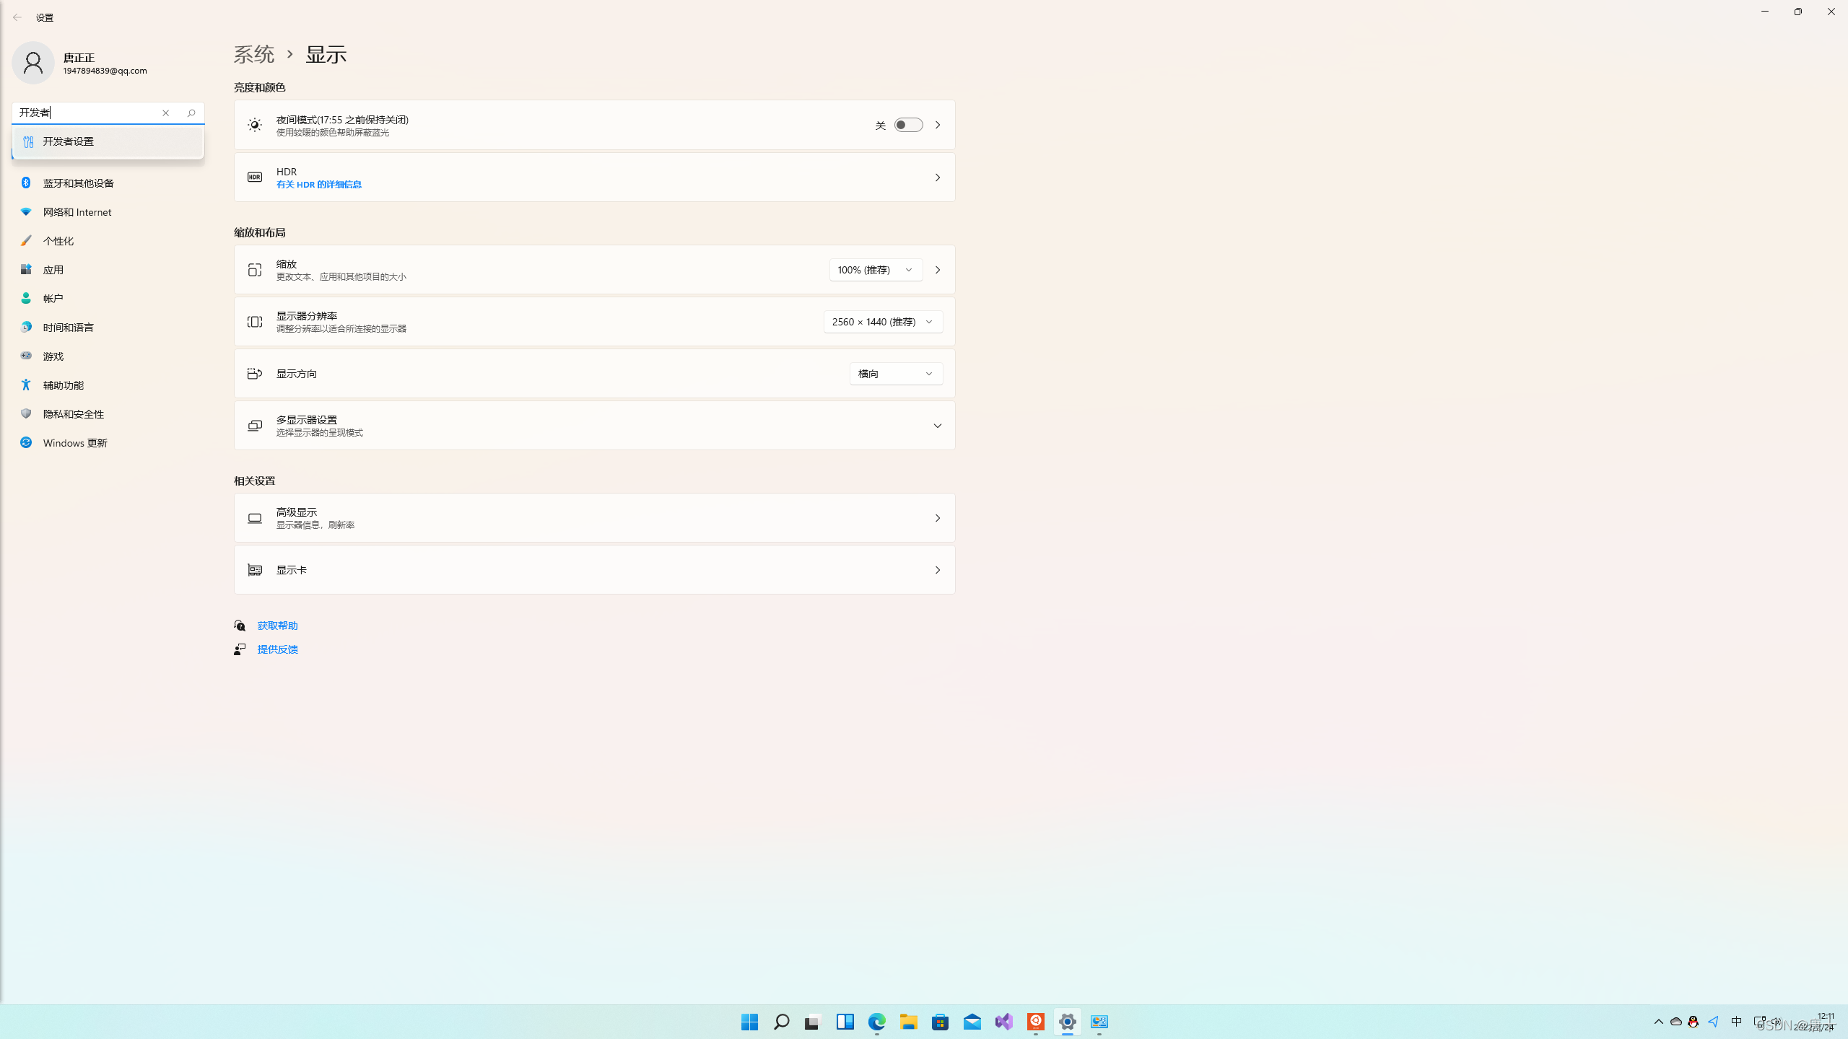
Task: Open 游戏 settings
Action: (x=108, y=356)
